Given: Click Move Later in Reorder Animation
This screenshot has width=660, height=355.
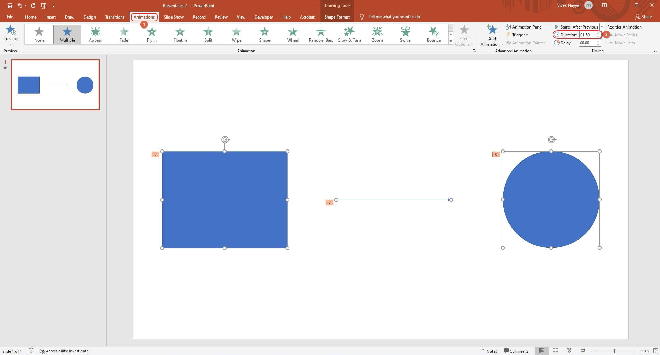Looking at the screenshot, I should (x=622, y=43).
